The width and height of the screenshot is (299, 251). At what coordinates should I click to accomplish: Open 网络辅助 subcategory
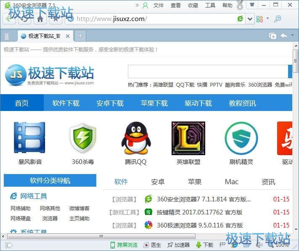[21, 208]
